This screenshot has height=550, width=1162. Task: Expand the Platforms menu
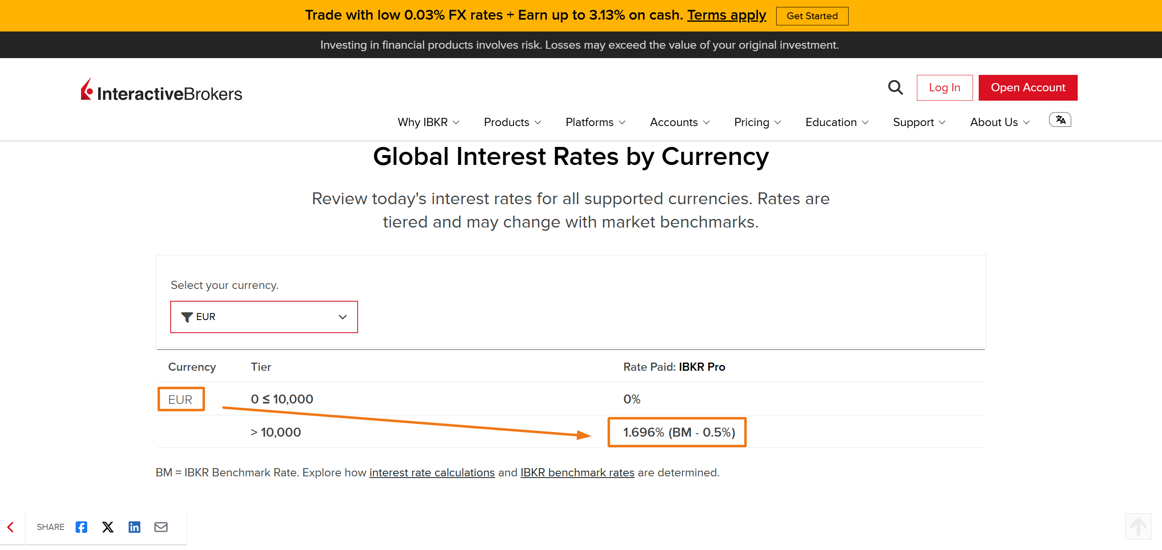pos(595,122)
